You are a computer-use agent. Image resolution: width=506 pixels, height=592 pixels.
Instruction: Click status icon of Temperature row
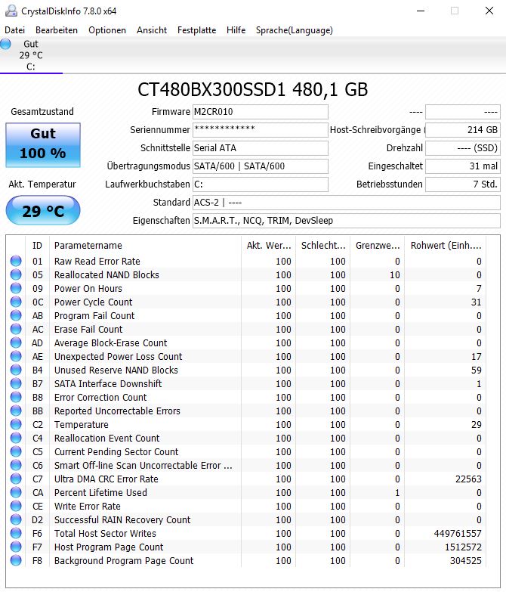click(x=16, y=424)
